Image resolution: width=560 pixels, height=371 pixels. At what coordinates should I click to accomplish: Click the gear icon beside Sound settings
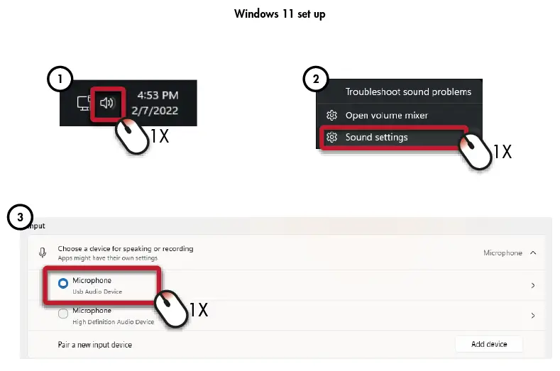pos(331,137)
